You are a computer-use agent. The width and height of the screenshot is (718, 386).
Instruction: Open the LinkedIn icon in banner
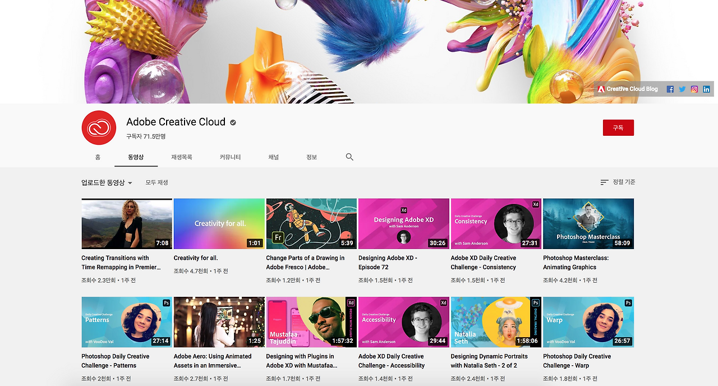pyautogui.click(x=706, y=89)
